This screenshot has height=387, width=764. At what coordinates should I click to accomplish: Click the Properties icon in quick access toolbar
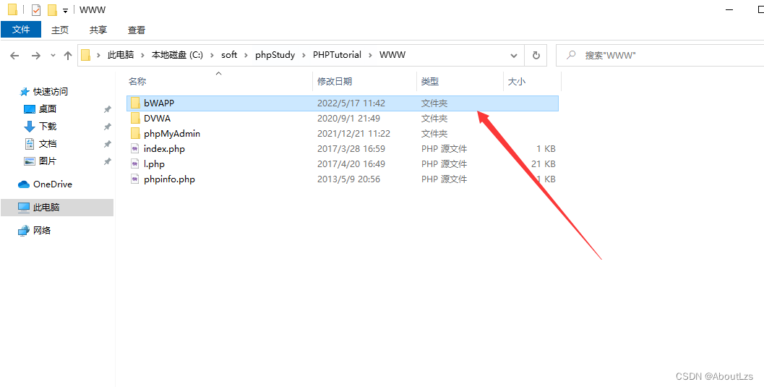35,9
